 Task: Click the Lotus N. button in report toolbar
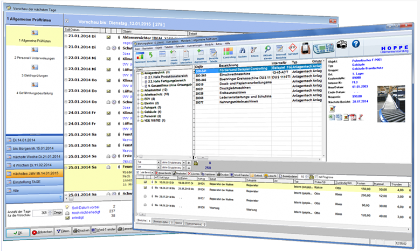click(271, 176)
